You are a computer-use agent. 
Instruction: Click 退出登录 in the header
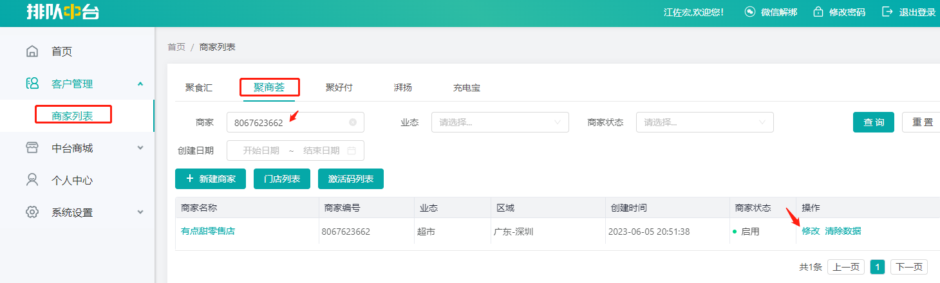click(x=917, y=12)
